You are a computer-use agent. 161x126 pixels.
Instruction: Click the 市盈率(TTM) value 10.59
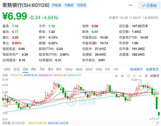click(x=144, y=38)
